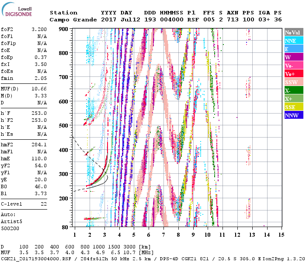Select the C-level value 22

coord(42,204)
